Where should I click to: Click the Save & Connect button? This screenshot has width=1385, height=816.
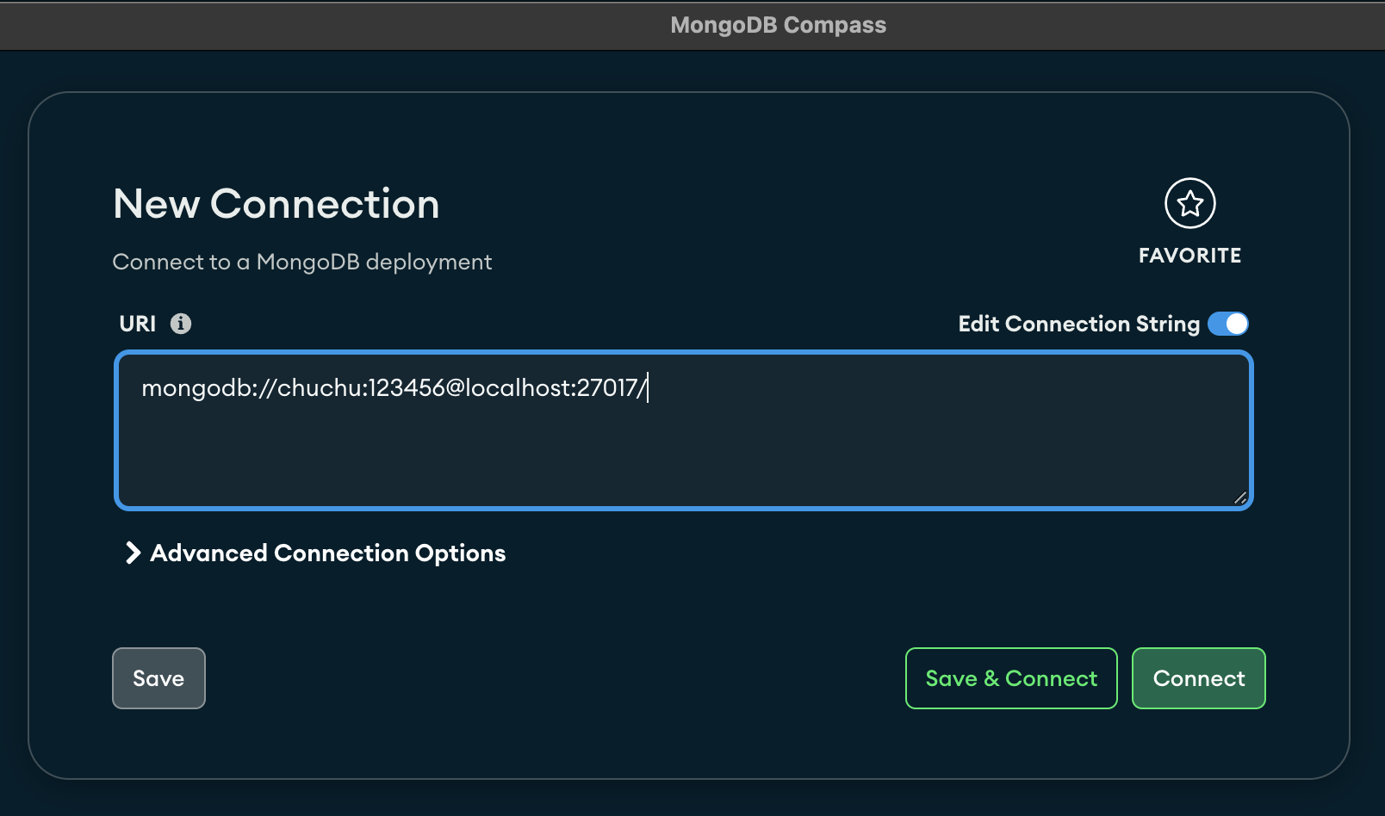(1010, 678)
